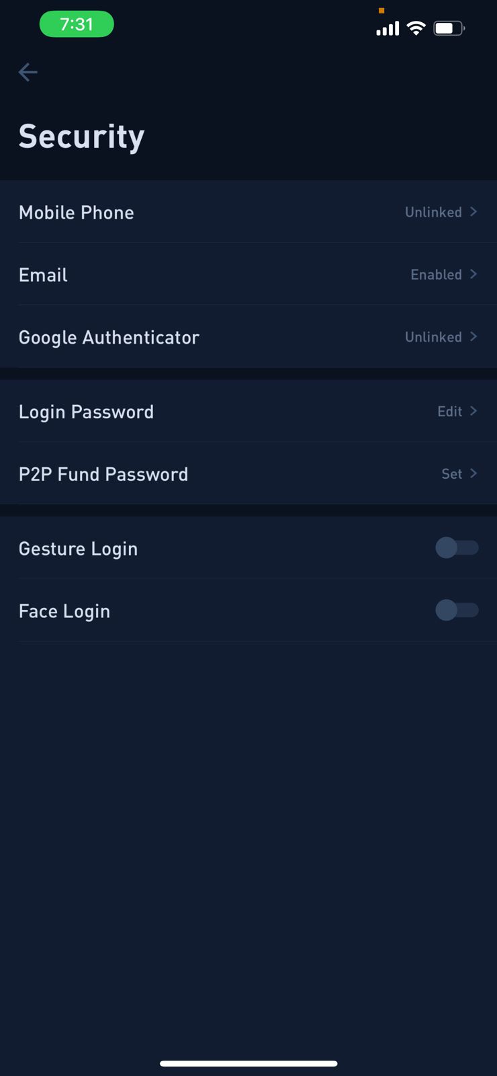Tap Unlinked status for Mobile Phone
Screen dimensions: 497x1076
[x=433, y=213]
